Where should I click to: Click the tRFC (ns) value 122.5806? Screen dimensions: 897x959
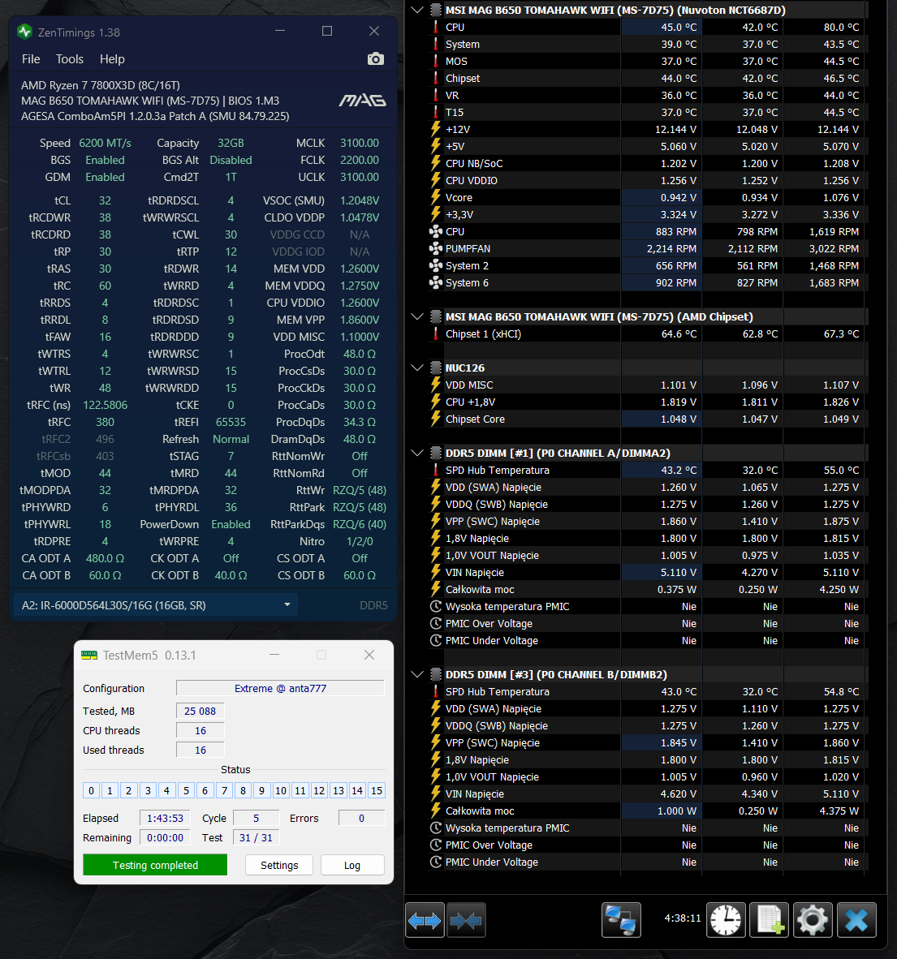point(106,405)
